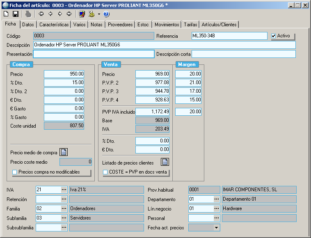
Task: Open the Tarifas tab
Action: [190, 25]
